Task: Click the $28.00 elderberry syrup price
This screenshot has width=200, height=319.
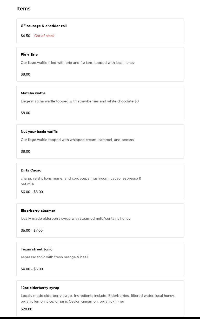Action: pyautogui.click(x=26, y=309)
